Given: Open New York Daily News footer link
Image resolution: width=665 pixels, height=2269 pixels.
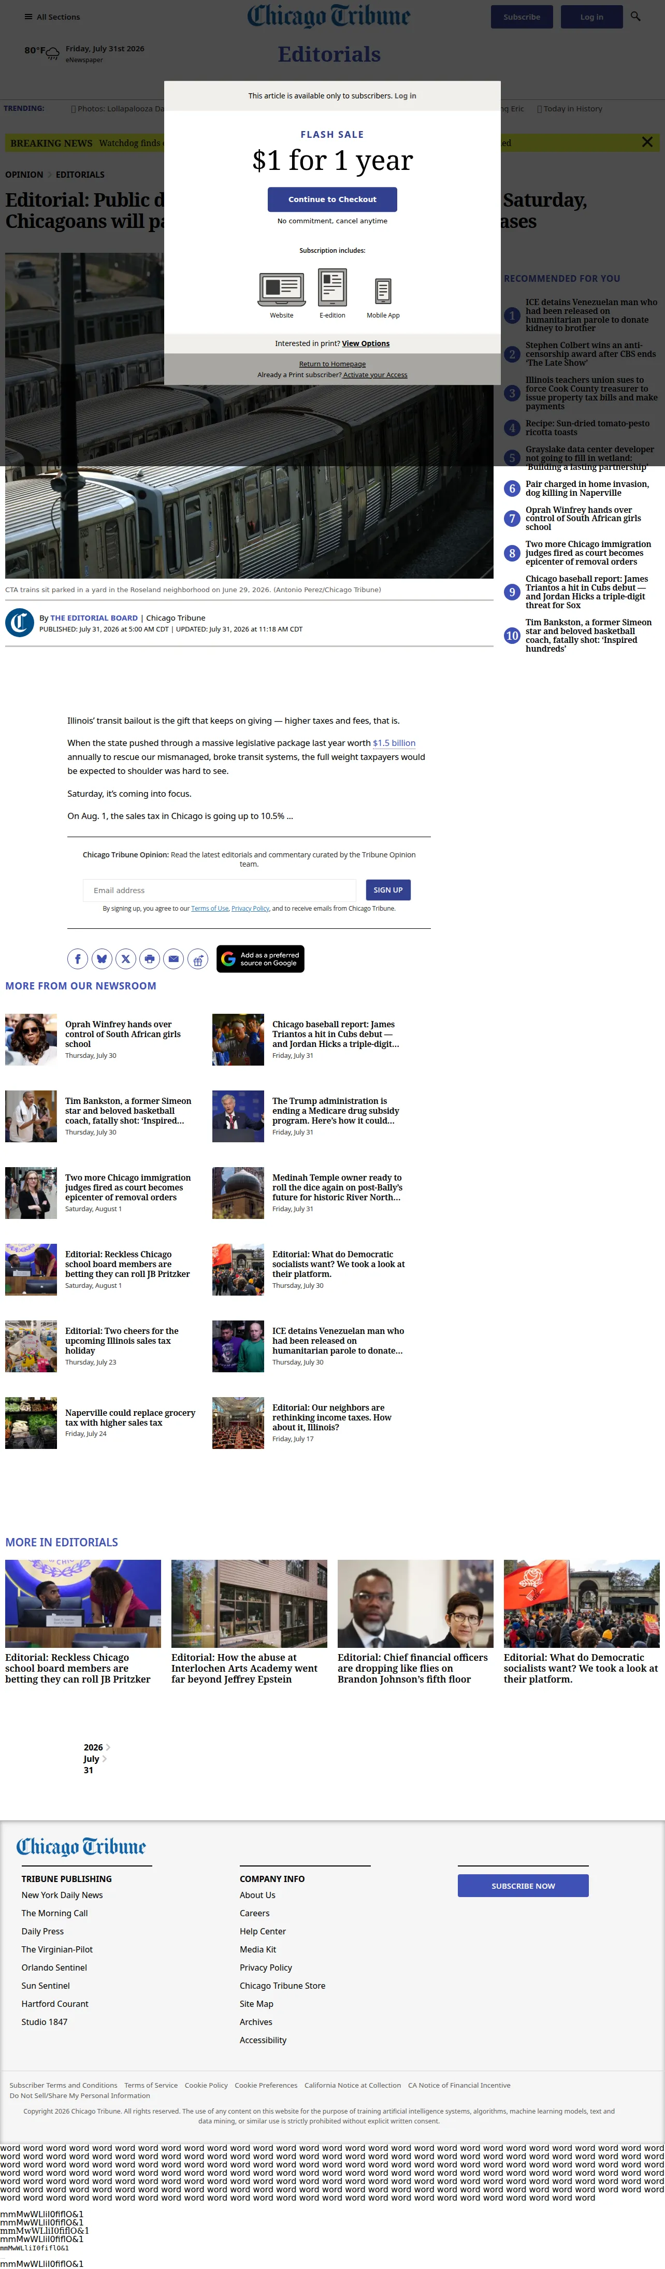Looking at the screenshot, I should click(63, 1894).
